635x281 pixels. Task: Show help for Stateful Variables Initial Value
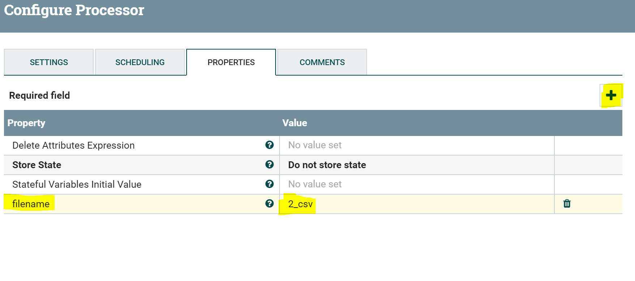point(269,184)
